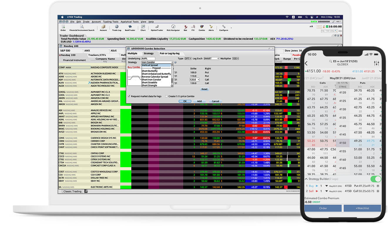Click the font size AA icon
This screenshot has height=226, width=390.
[x=311, y=27]
